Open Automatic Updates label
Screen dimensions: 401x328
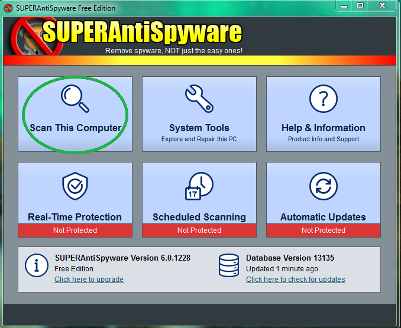tap(324, 217)
